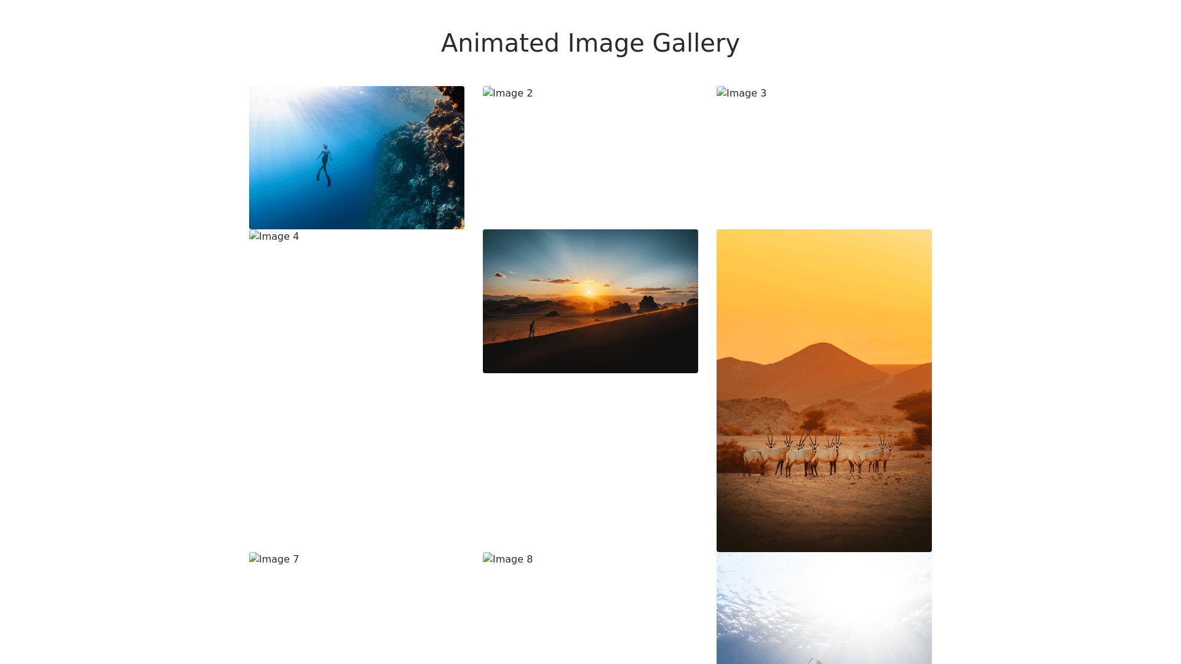Click the mountain peak in oryx photo
The image size is (1181, 664).
coord(822,347)
